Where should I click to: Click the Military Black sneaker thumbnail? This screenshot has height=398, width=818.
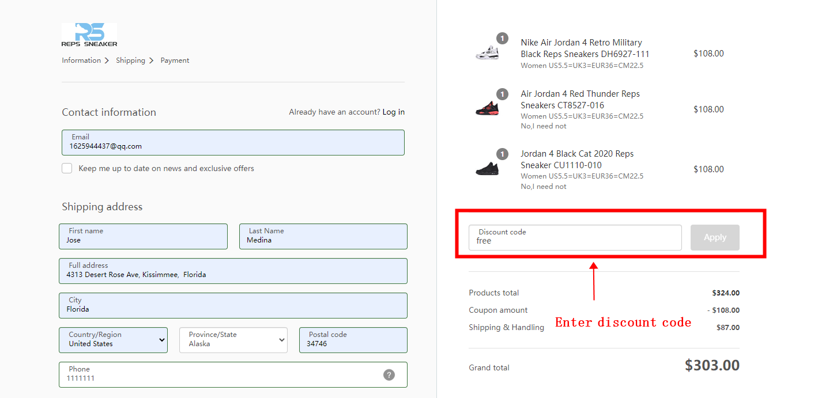click(x=487, y=52)
